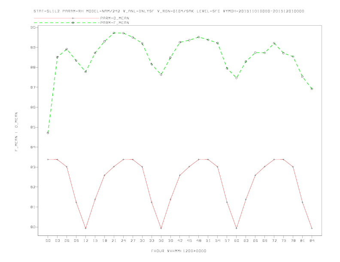Screen dimensions: 340x262
Task: Click the chart title starting with STAT=SL1L2
Action: 169,11
